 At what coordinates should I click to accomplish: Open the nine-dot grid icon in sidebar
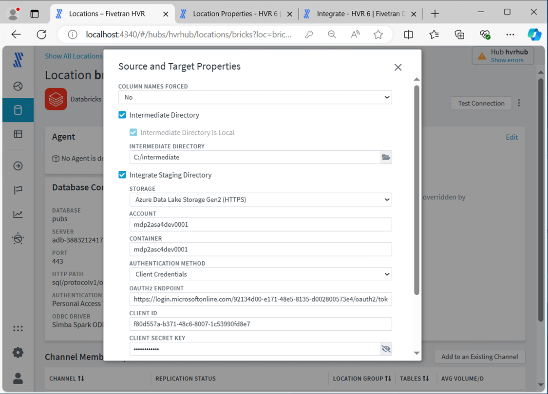pos(18,328)
